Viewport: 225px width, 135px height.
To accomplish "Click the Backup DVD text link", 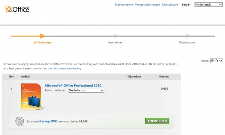I will (x=48, y=122).
